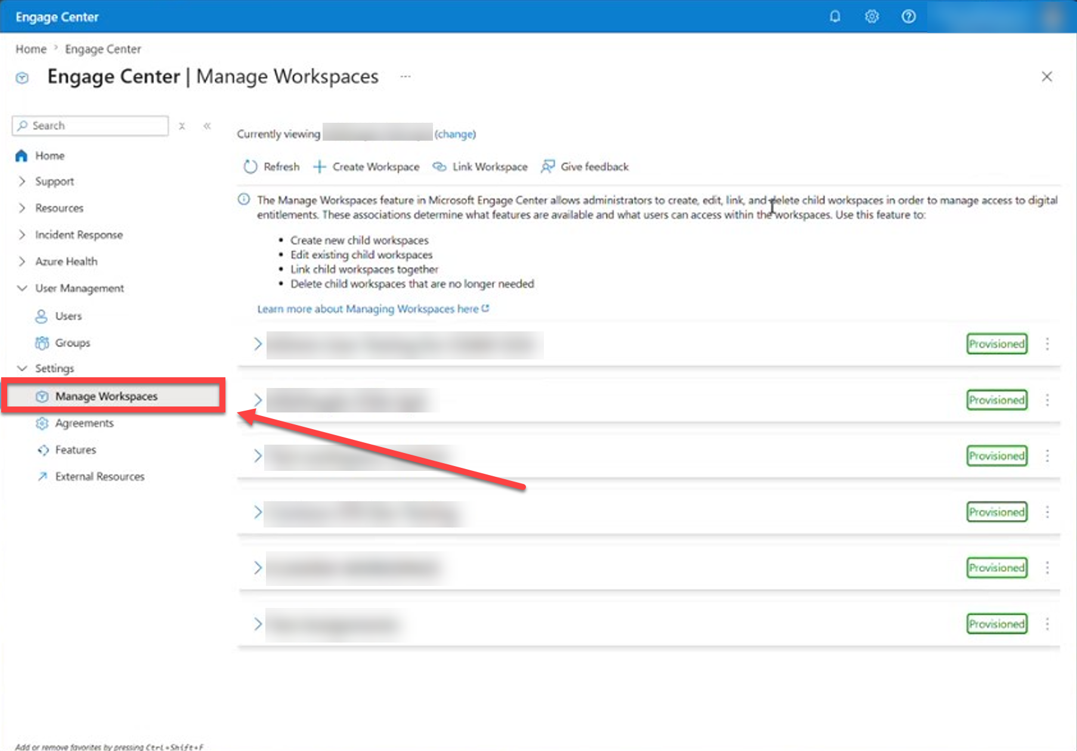
Task: Click the Refresh circular arrow icon
Action: pyautogui.click(x=250, y=167)
